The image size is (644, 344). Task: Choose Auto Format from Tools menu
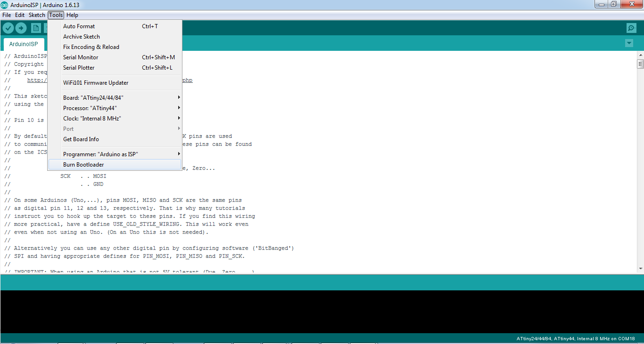tap(115, 26)
